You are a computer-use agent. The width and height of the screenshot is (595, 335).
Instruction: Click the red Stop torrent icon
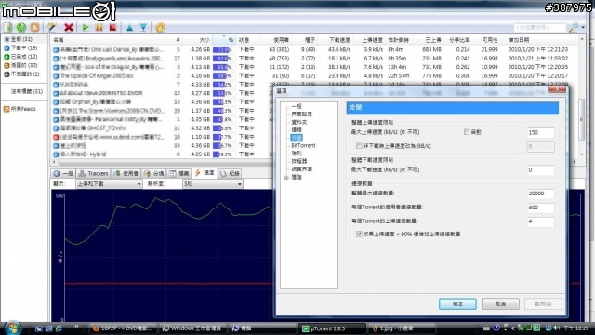pos(112,27)
